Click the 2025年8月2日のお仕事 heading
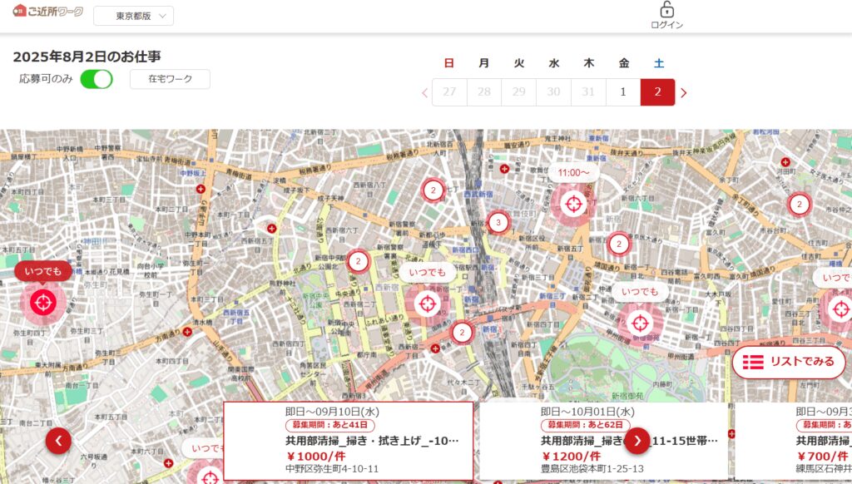 (87, 57)
